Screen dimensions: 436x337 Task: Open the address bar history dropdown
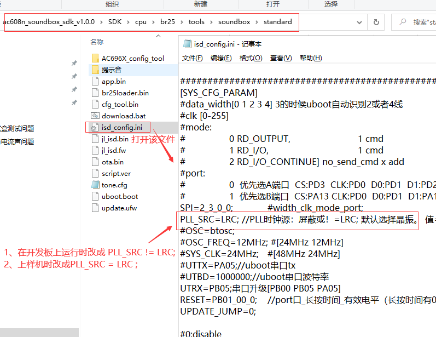359,22
